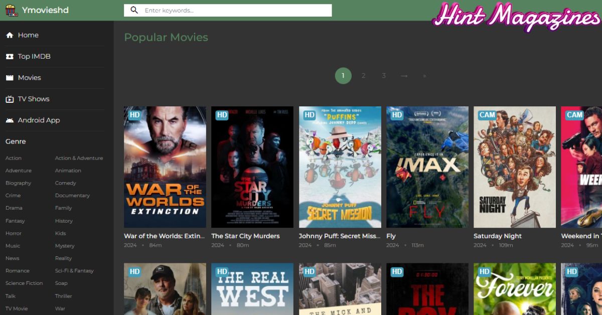Click The Star City Murders title link
This screenshot has height=315, width=602.
[245, 236]
